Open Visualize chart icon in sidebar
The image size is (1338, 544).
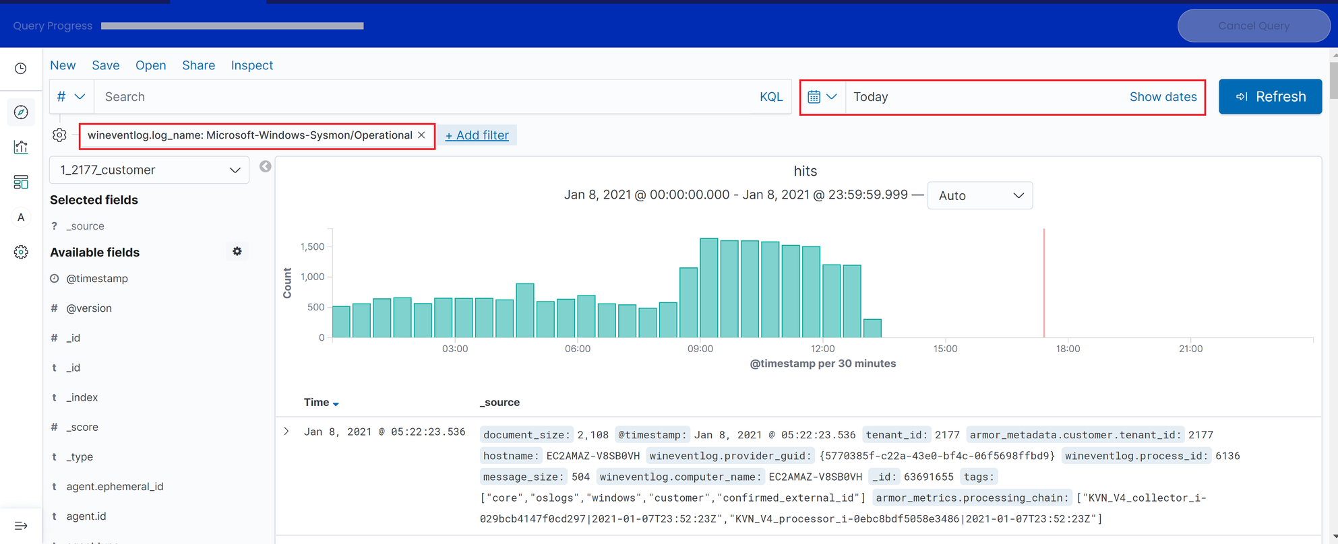click(x=21, y=147)
